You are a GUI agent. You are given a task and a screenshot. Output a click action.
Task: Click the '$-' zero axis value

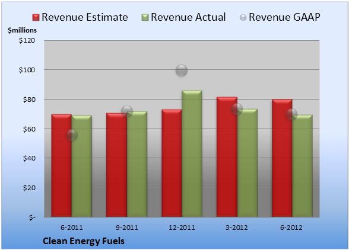32,217
